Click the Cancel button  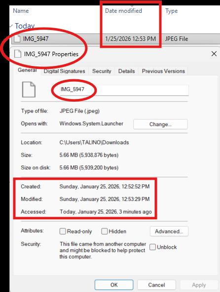point(156,285)
